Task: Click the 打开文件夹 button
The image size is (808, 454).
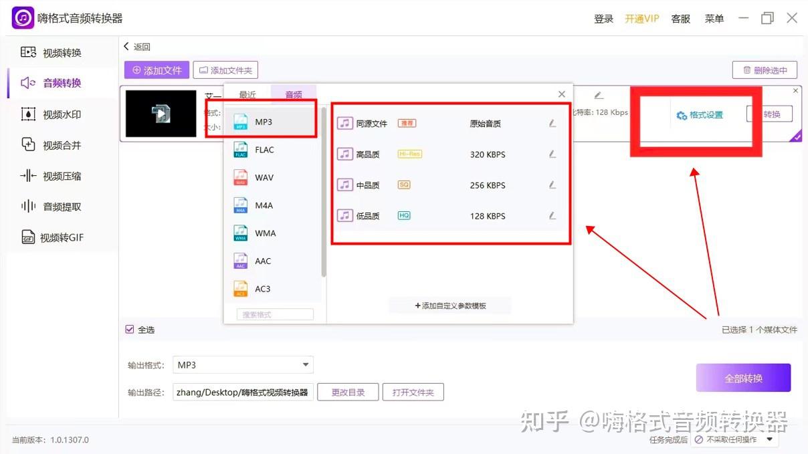Action: tap(413, 392)
